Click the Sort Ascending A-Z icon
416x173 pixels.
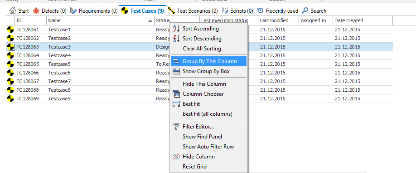click(x=176, y=29)
